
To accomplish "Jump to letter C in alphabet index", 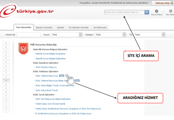I will click(6, 51).
